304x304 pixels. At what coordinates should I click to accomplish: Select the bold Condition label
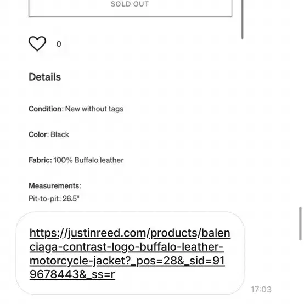point(45,109)
